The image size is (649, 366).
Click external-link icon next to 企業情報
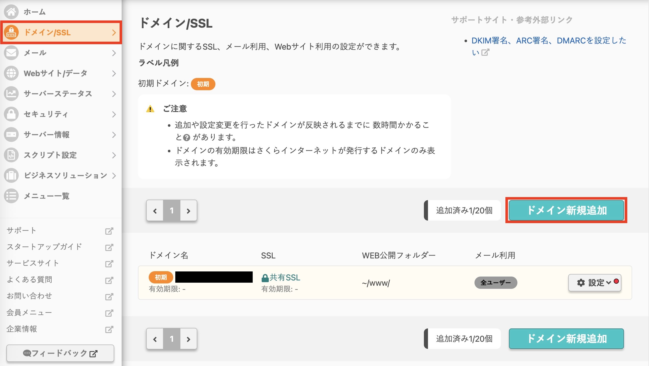[x=109, y=329]
